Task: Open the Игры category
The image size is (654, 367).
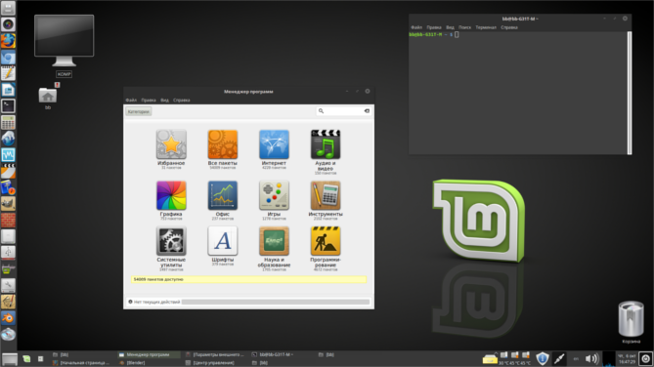Action: click(274, 200)
